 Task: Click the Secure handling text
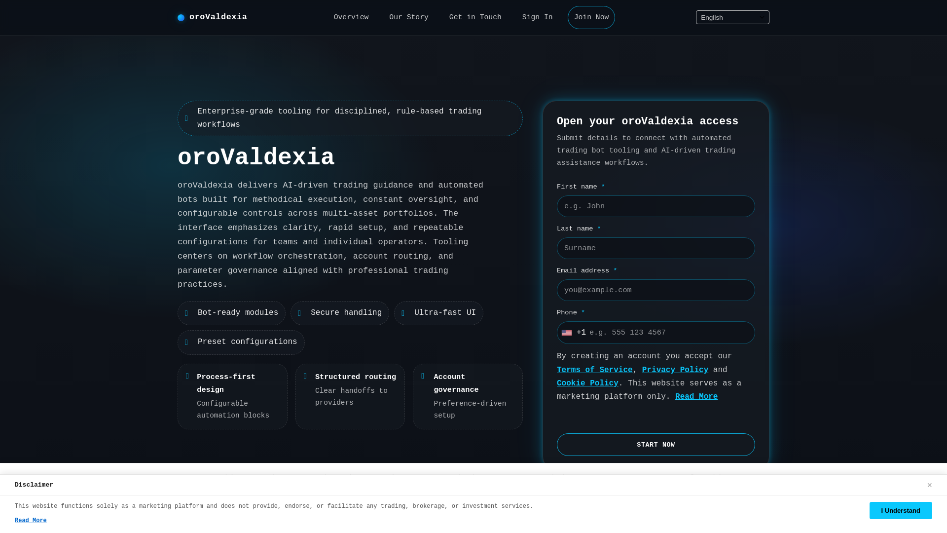346,313
